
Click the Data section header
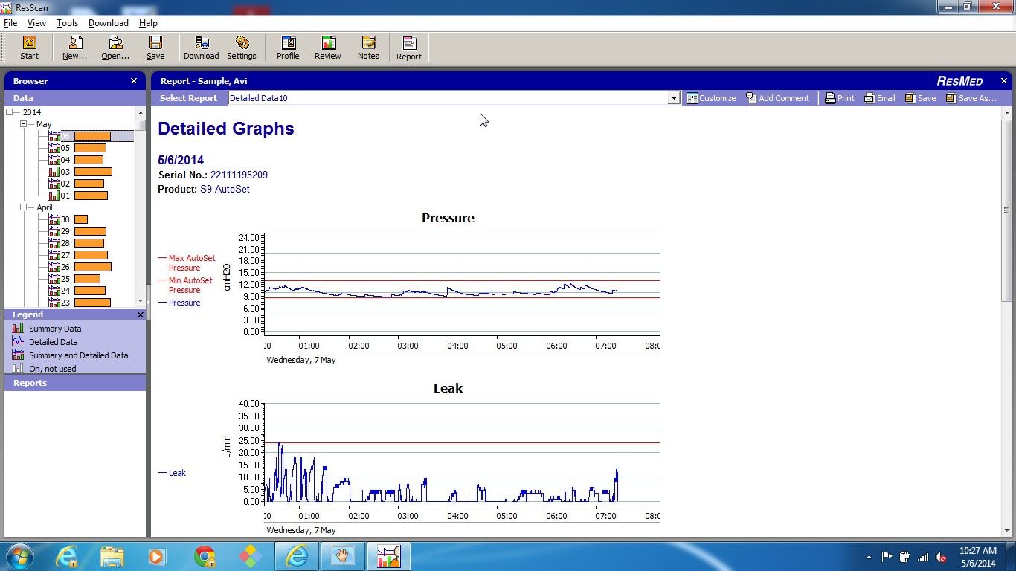[x=75, y=98]
